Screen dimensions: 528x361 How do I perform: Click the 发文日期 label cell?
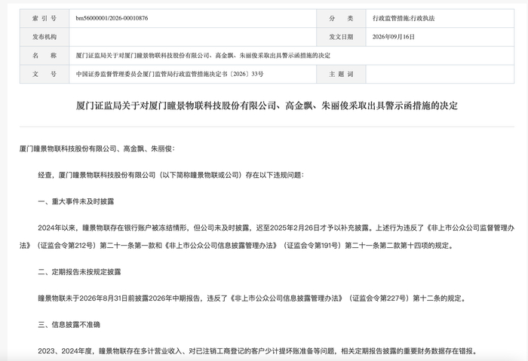tap(341, 37)
